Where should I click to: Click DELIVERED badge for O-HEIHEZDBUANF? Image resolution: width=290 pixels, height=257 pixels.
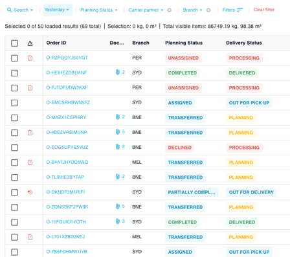(x=242, y=73)
